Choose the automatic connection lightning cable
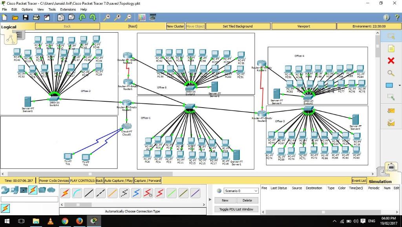This screenshot has width=402, height=227. (65, 193)
